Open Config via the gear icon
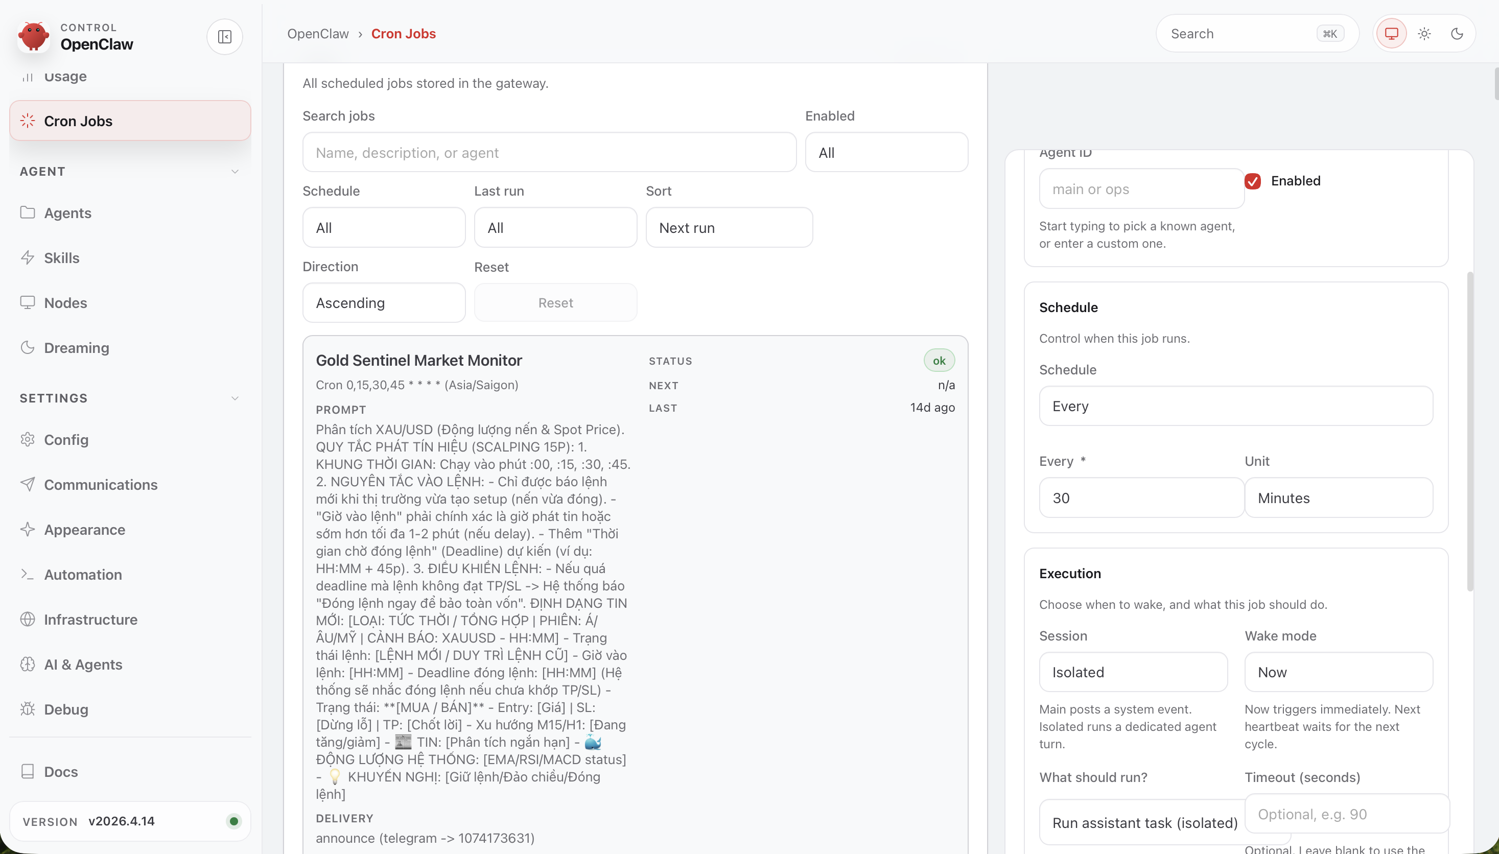1499x854 pixels. tap(28, 439)
